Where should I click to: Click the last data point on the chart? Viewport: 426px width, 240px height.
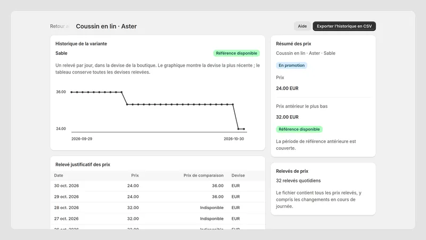[x=244, y=129]
